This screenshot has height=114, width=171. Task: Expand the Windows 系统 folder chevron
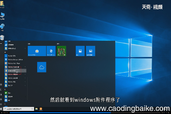coord(25,82)
